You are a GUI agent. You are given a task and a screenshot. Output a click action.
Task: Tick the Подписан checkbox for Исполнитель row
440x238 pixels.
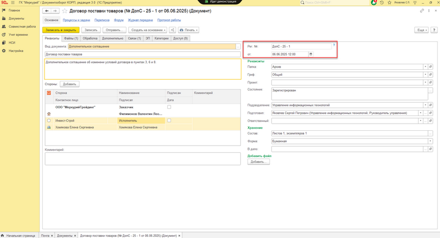pyautogui.click(x=169, y=120)
